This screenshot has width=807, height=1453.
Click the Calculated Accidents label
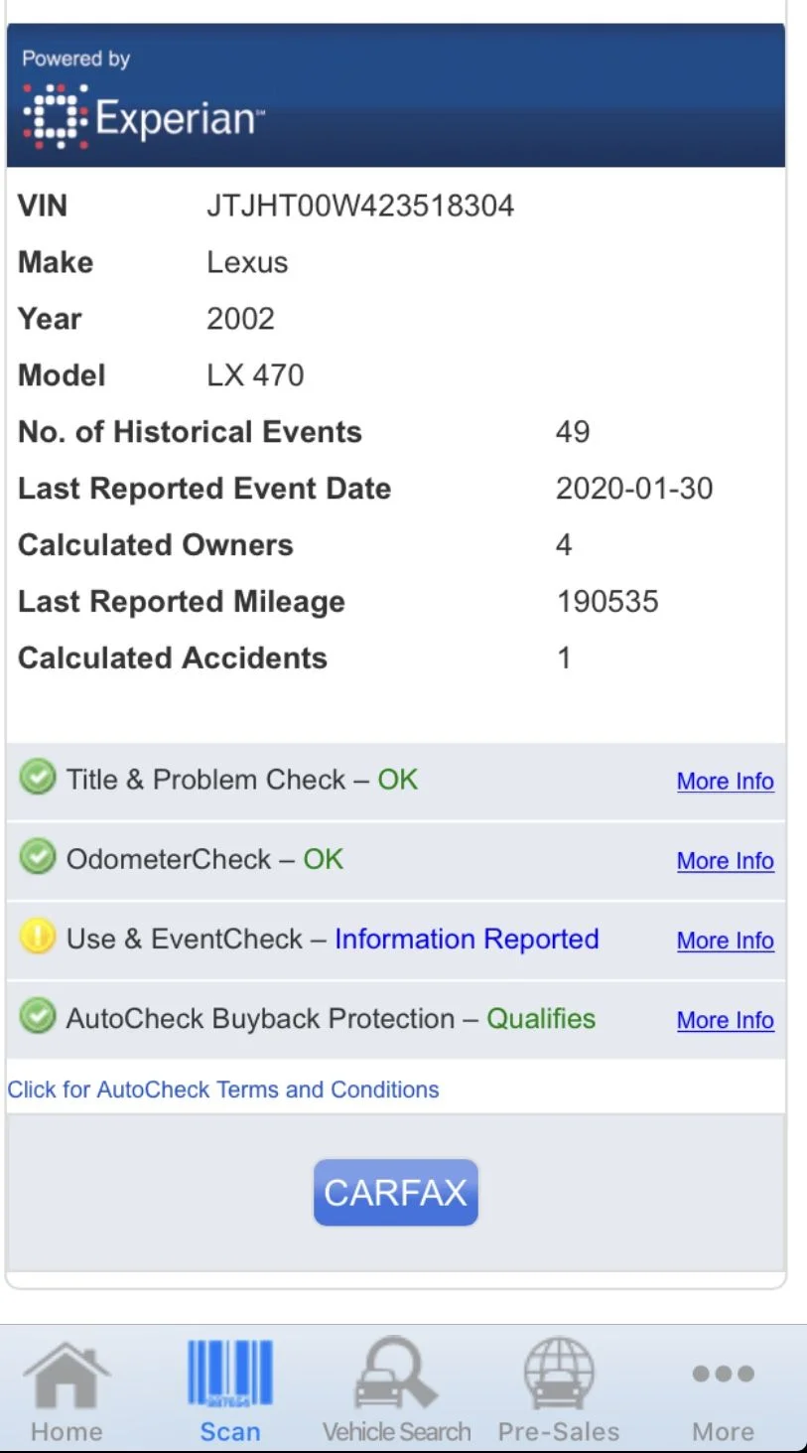tap(173, 658)
